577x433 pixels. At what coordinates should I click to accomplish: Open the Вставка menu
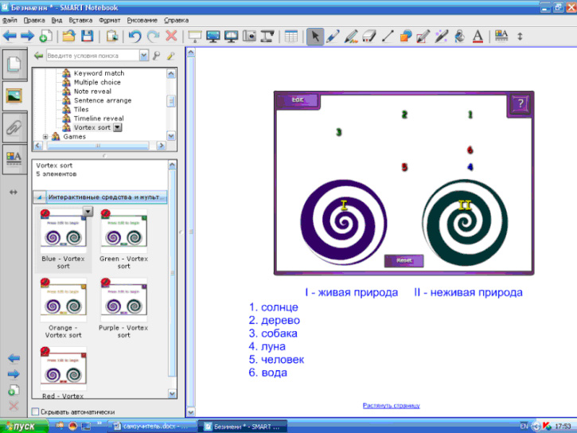80,18
